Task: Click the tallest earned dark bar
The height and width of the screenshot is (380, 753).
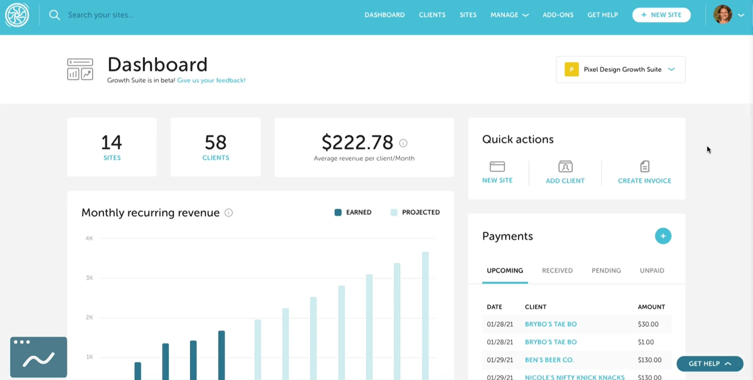Action: (222, 355)
